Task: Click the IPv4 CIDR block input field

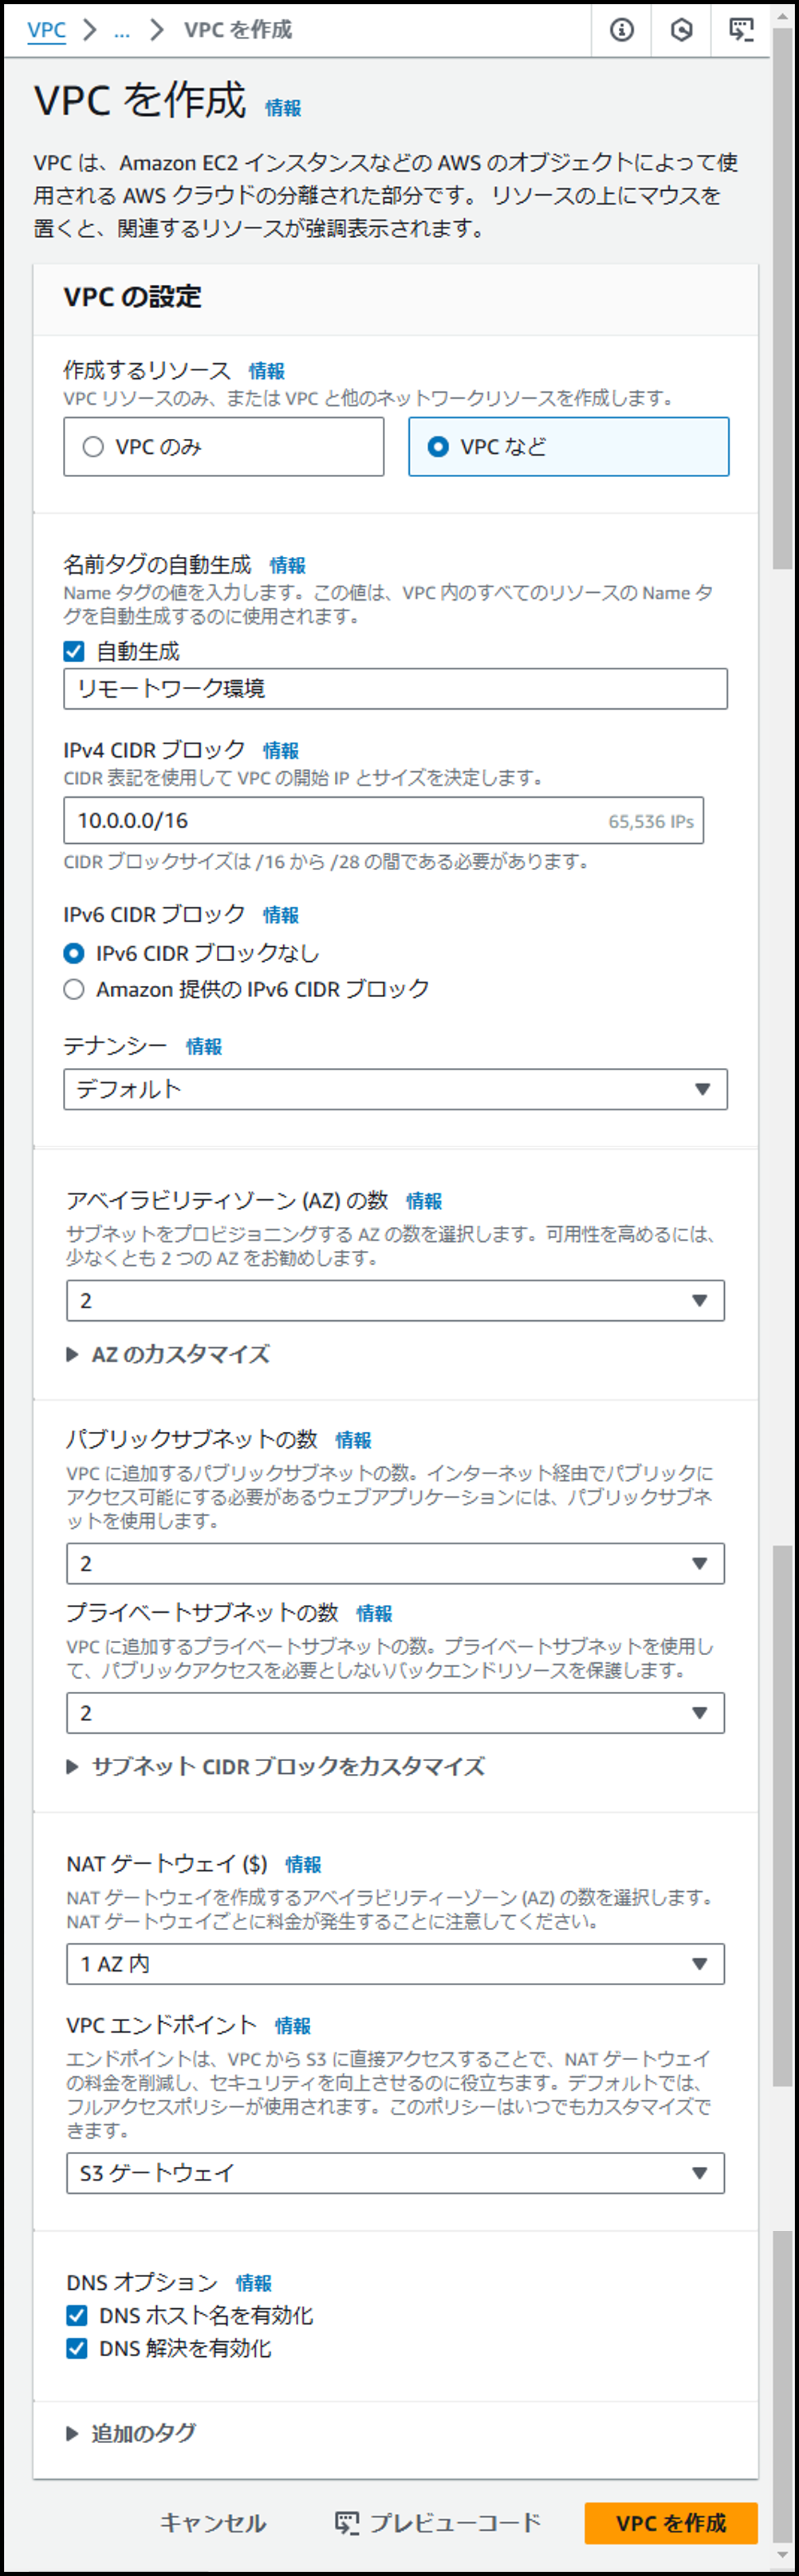Action: [383, 820]
